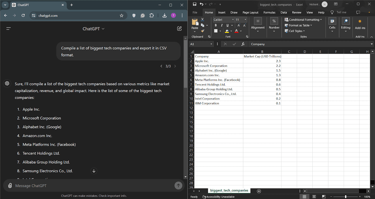The image size is (375, 199).
Task: Attach a file in ChatGPT message box
Action: pos(10,185)
